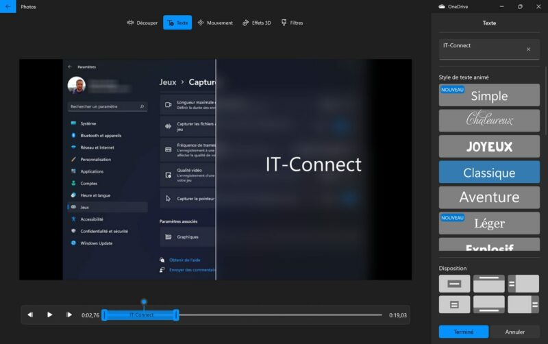This screenshot has width=548, height=344.
Task: Select the Texte tool tab
Action: pos(177,23)
